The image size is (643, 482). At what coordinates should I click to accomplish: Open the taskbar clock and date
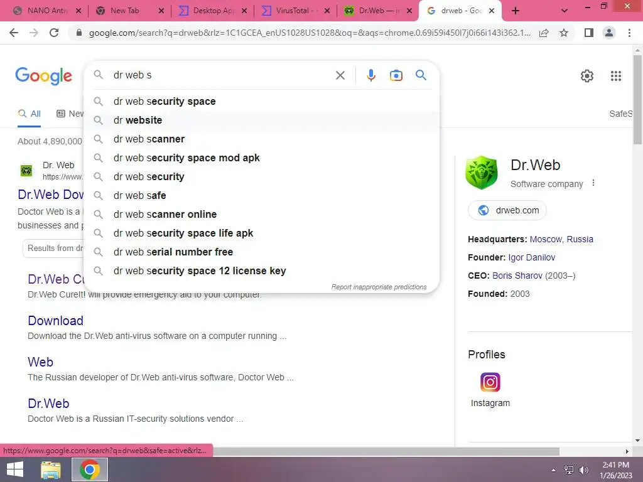(x=615, y=469)
